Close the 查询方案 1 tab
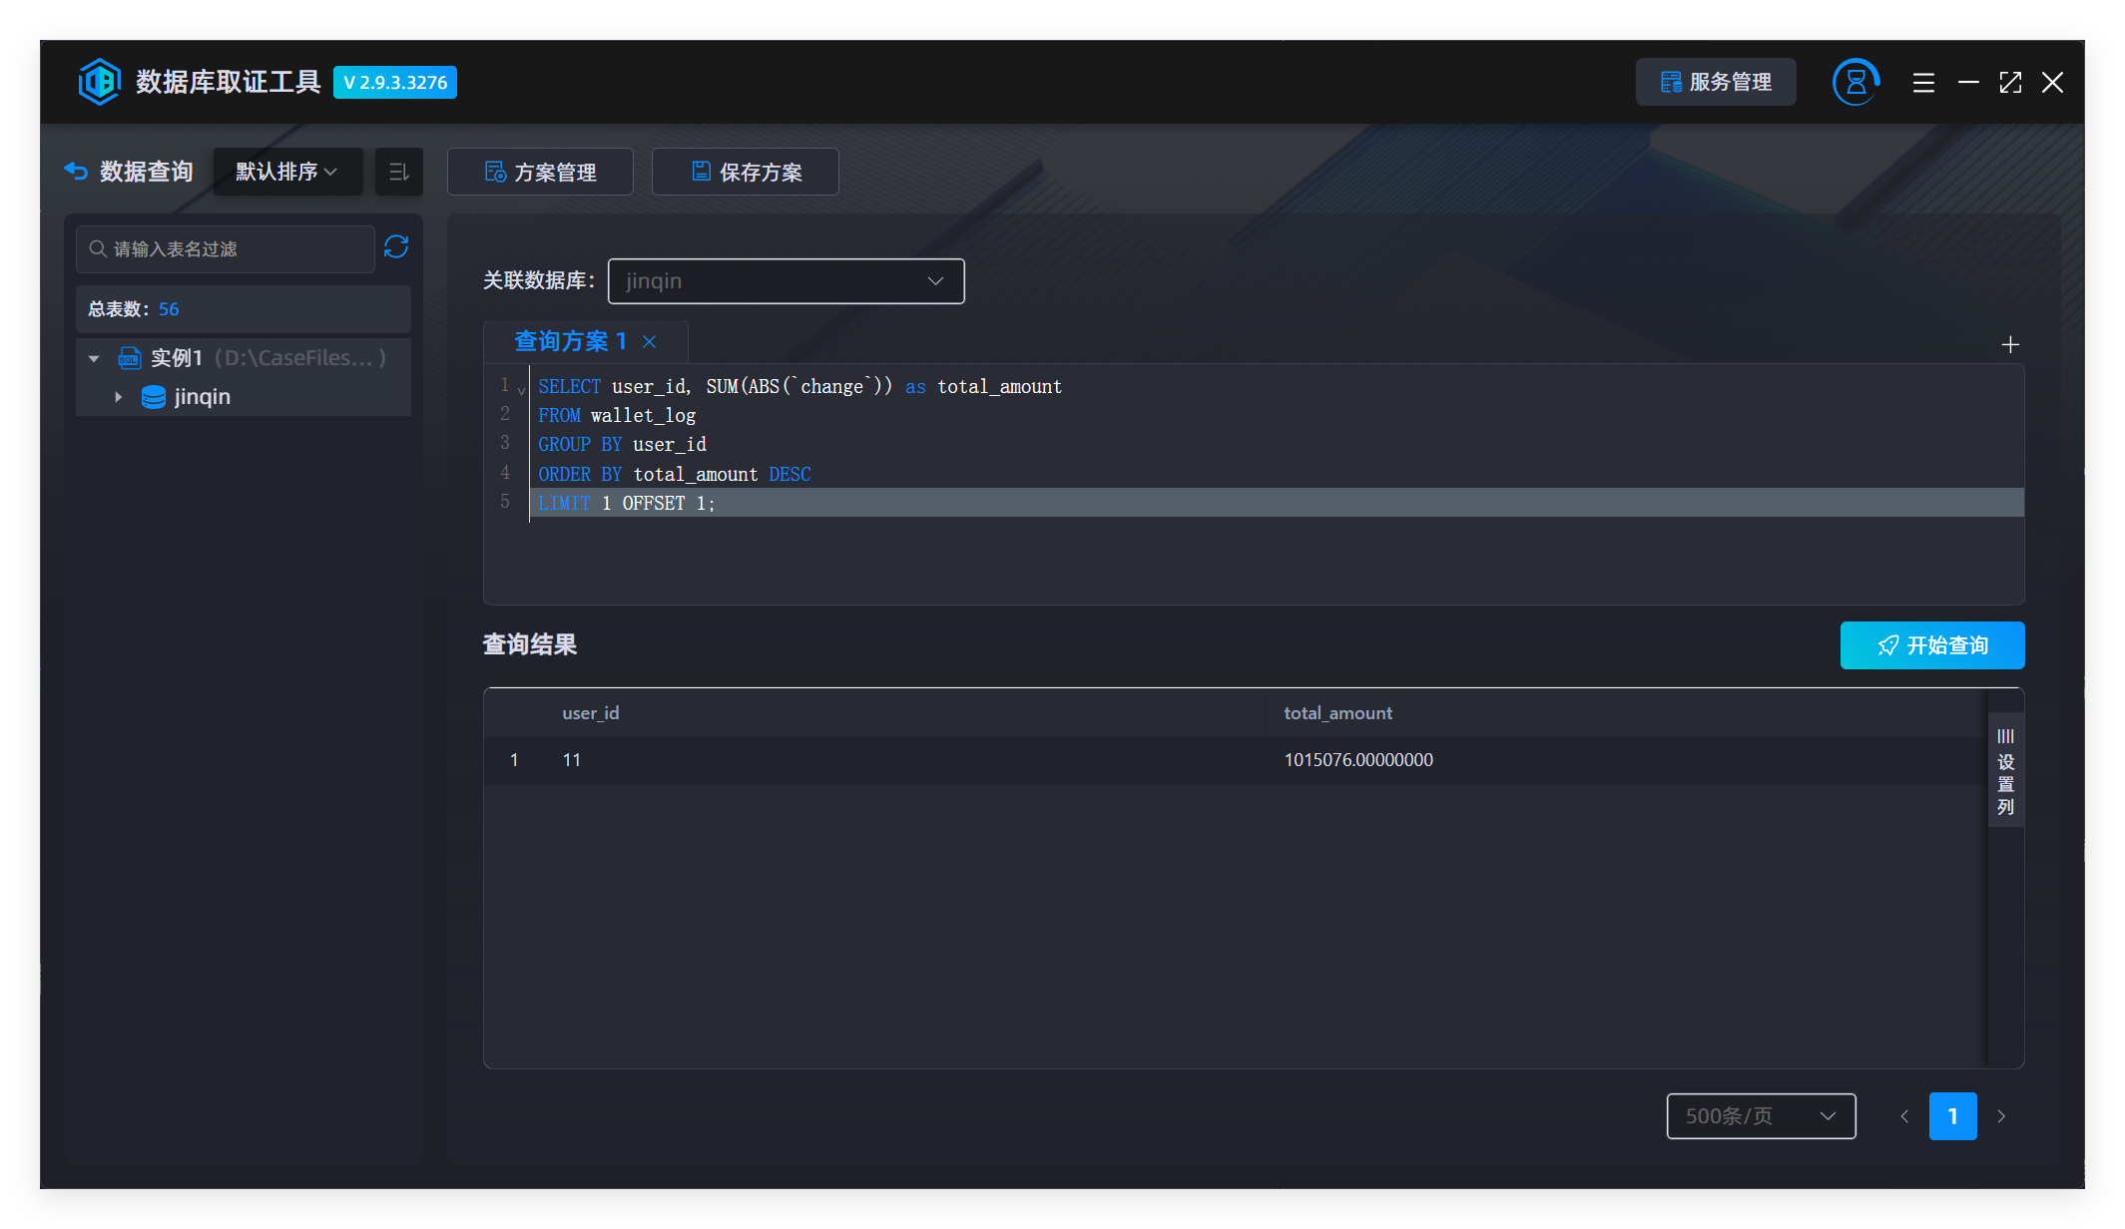The height and width of the screenshot is (1229, 2125). (650, 341)
